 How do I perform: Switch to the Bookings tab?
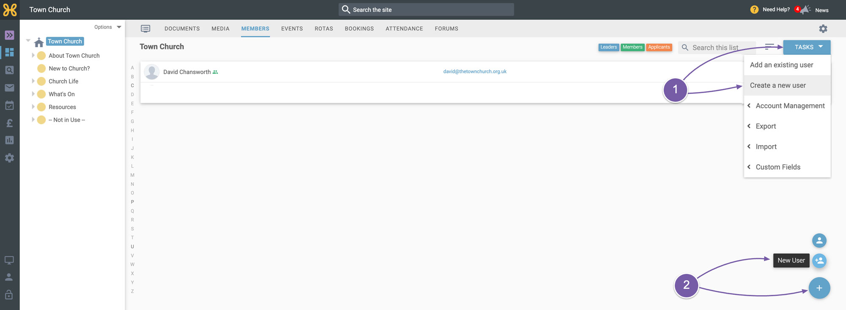click(359, 29)
